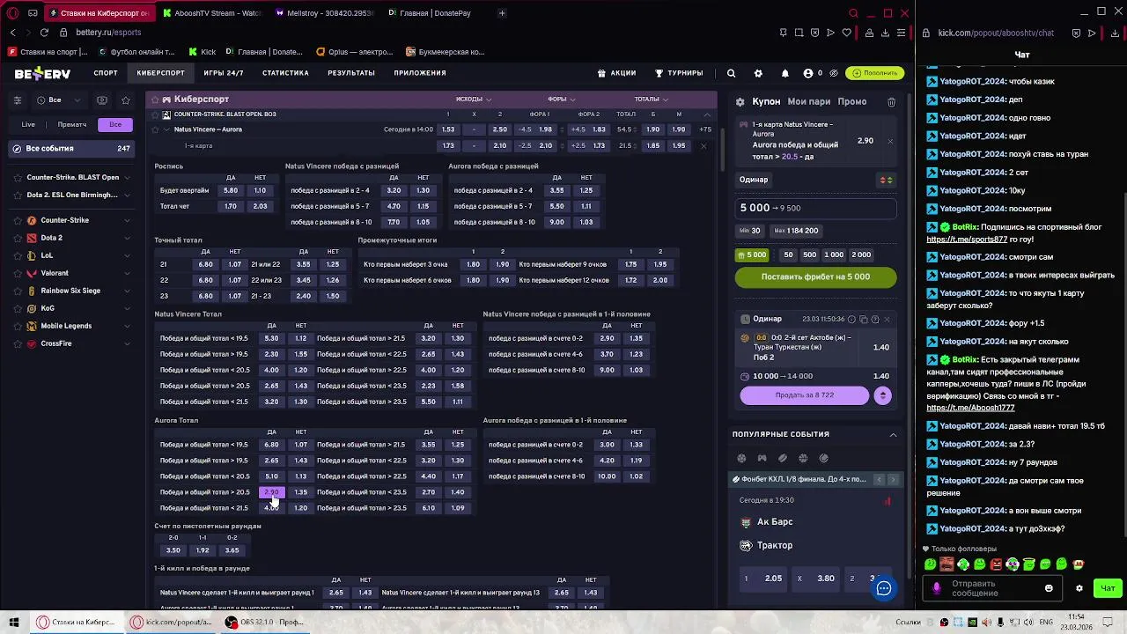Open settings gear in the Betterv header

[758, 73]
